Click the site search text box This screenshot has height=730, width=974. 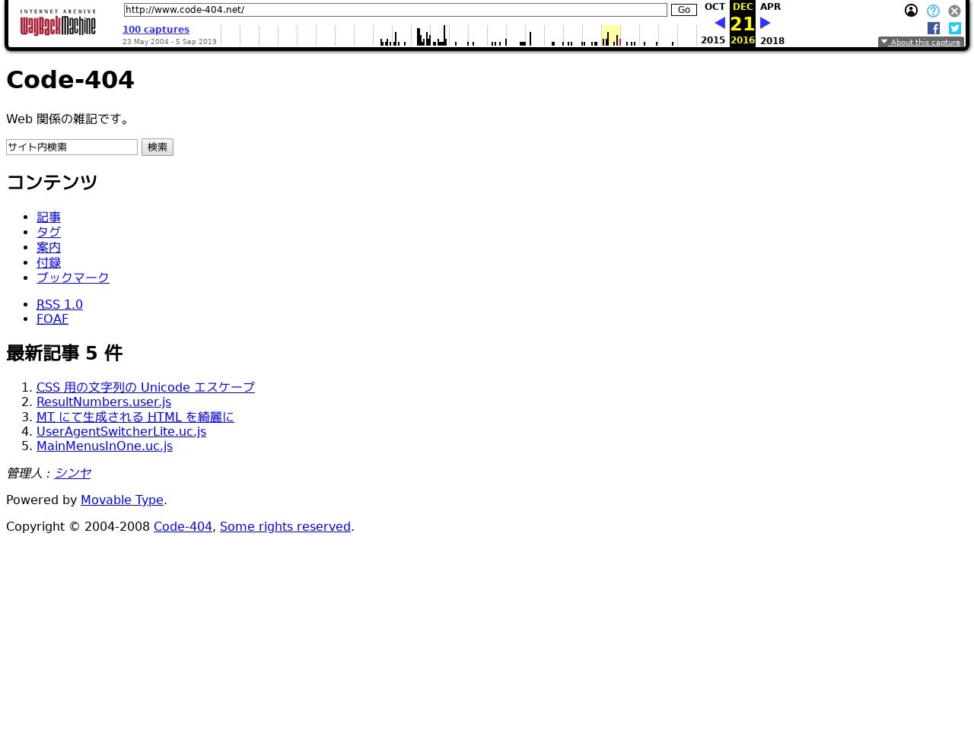(72, 148)
